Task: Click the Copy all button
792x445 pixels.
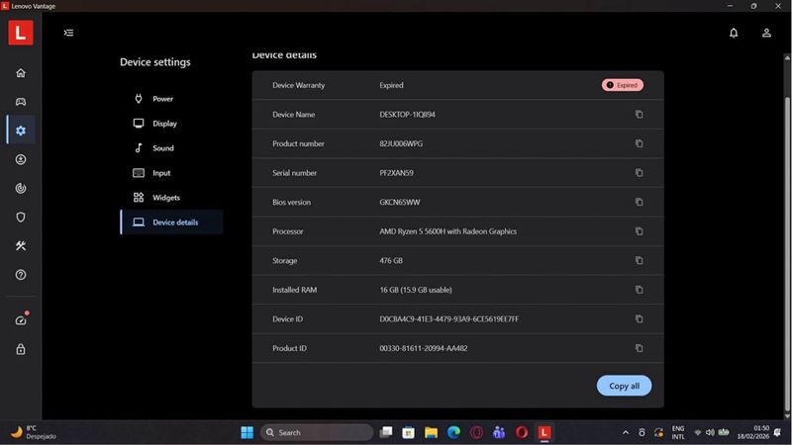Action: [x=624, y=386]
